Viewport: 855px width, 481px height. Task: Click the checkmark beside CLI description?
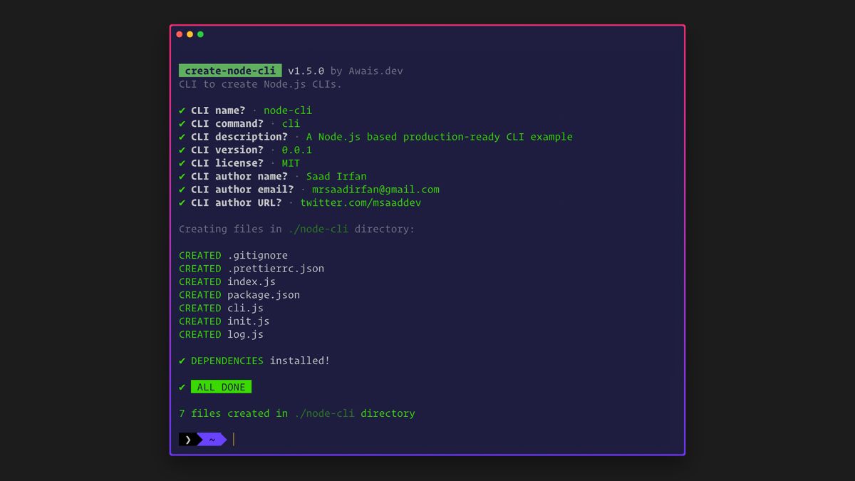coord(182,137)
